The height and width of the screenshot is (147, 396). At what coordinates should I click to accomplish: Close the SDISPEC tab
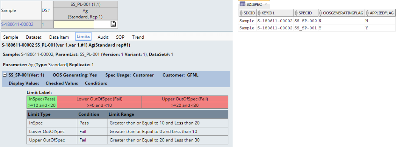[x=266, y=4]
